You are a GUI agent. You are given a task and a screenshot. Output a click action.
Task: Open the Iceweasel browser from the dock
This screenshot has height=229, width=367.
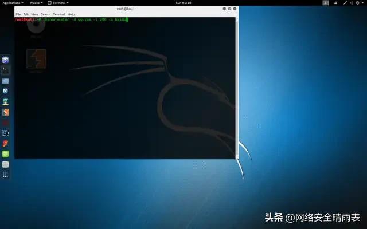coord(5,60)
